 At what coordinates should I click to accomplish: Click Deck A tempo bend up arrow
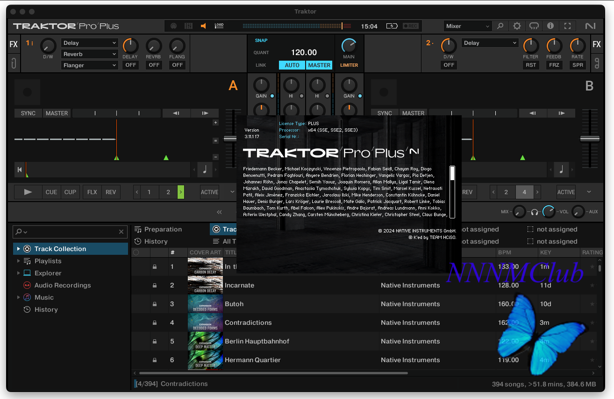tap(205, 113)
